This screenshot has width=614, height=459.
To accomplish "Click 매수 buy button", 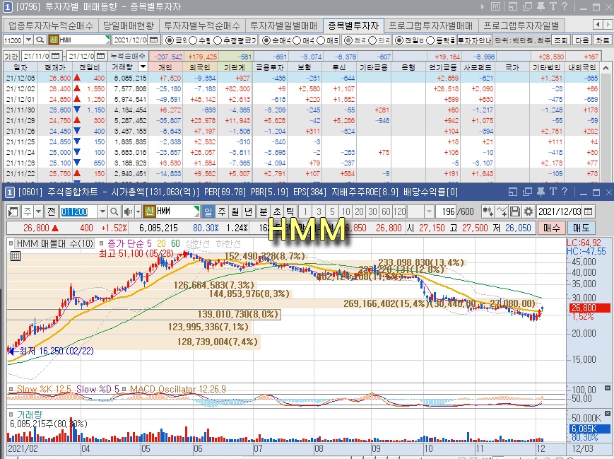I will pyautogui.click(x=552, y=228).
